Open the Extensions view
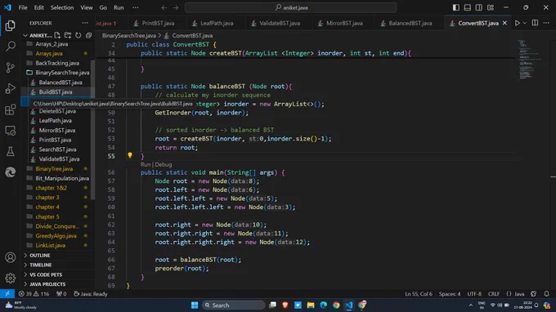 pyautogui.click(x=11, y=109)
